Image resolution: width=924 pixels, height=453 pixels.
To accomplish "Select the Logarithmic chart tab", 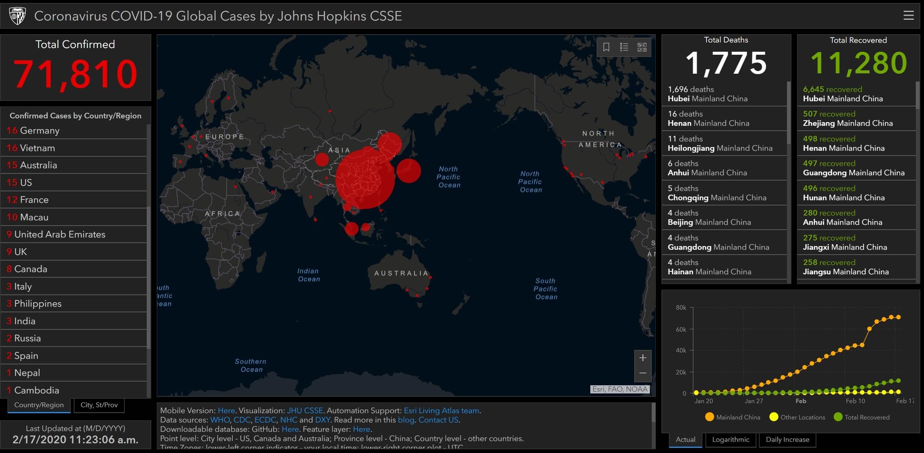I will pyautogui.click(x=731, y=440).
